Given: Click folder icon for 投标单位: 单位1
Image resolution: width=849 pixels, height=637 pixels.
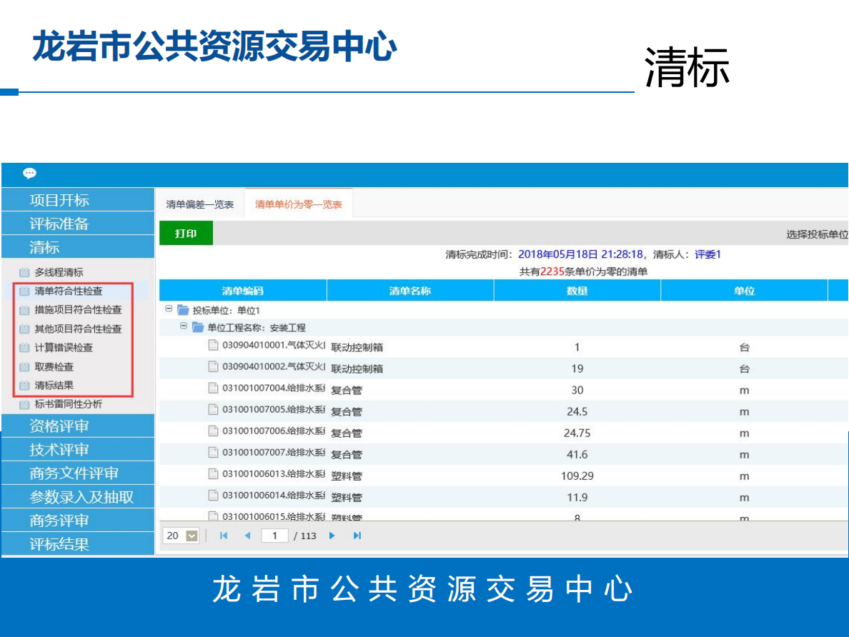Looking at the screenshot, I should [183, 310].
